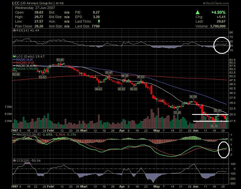Click the 7.5M volume axis label
This screenshot has height=189, width=241.
(8, 107)
